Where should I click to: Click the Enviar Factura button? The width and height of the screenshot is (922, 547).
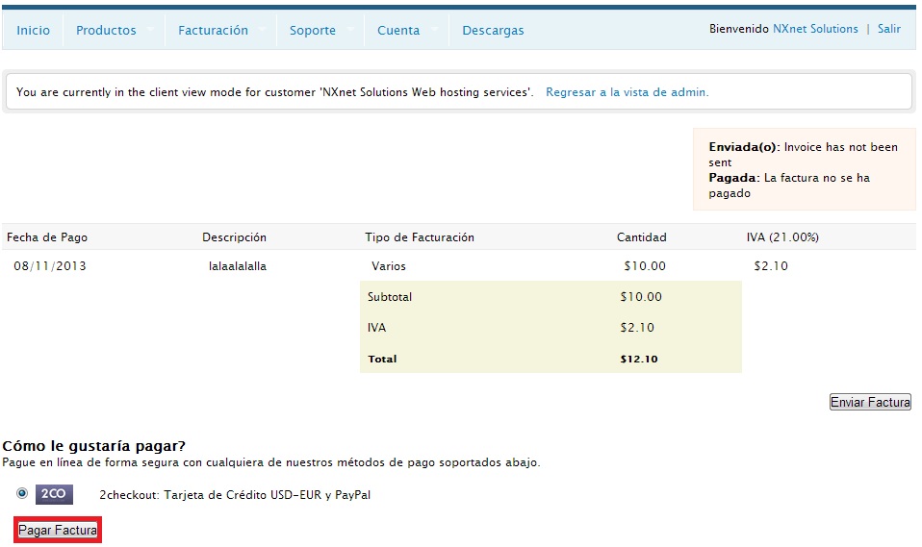[x=870, y=402]
